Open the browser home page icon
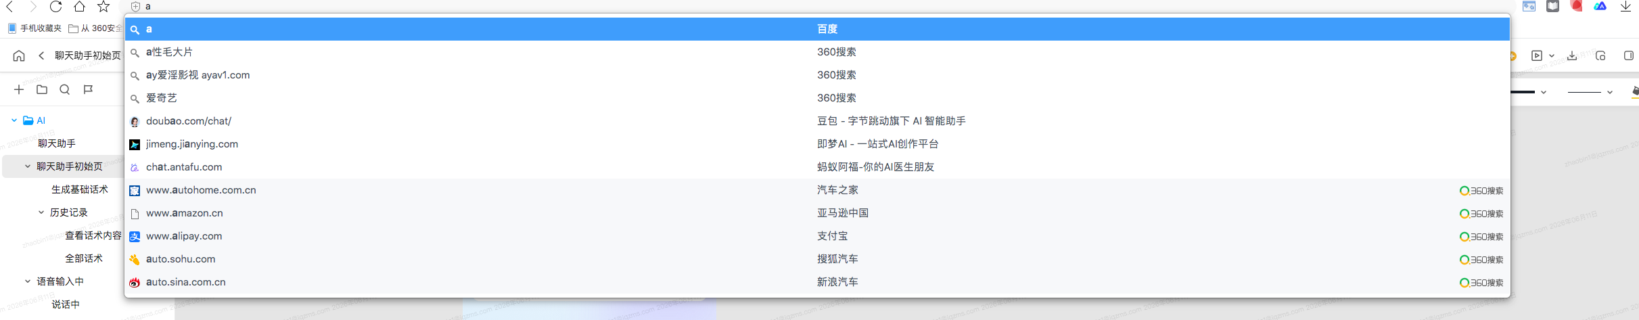The height and width of the screenshot is (320, 1639). [x=79, y=7]
